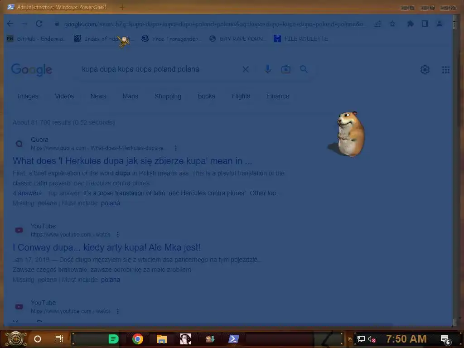Open File Explorer from the taskbar
The height and width of the screenshot is (348, 464).
[x=162, y=339]
